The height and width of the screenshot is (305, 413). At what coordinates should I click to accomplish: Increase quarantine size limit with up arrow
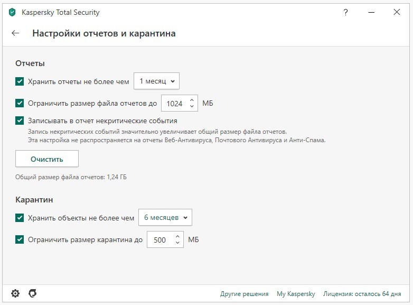178,236
